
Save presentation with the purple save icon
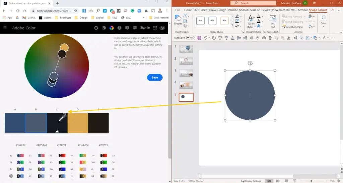[199, 38]
